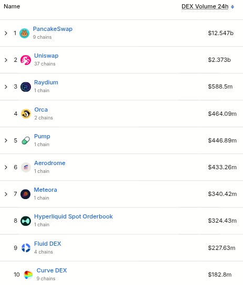Screen dimensions: 243x285
Task: Click the PancakeSwap bunny logo icon
Action: point(24,33)
